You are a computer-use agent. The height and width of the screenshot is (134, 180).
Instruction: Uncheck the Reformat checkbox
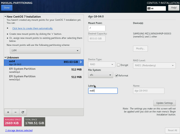click(117, 75)
